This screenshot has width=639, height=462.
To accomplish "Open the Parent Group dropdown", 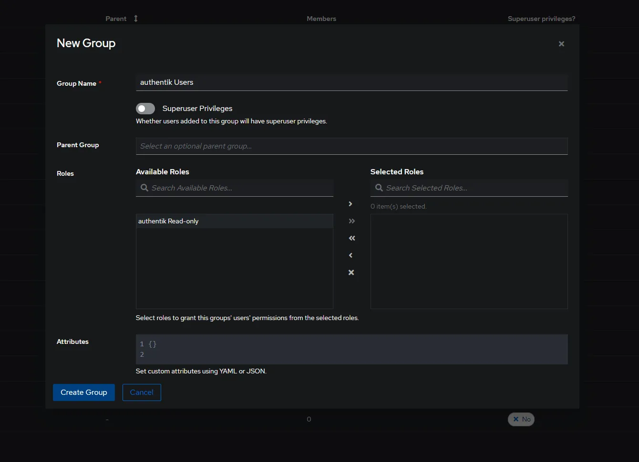I will 351,146.
